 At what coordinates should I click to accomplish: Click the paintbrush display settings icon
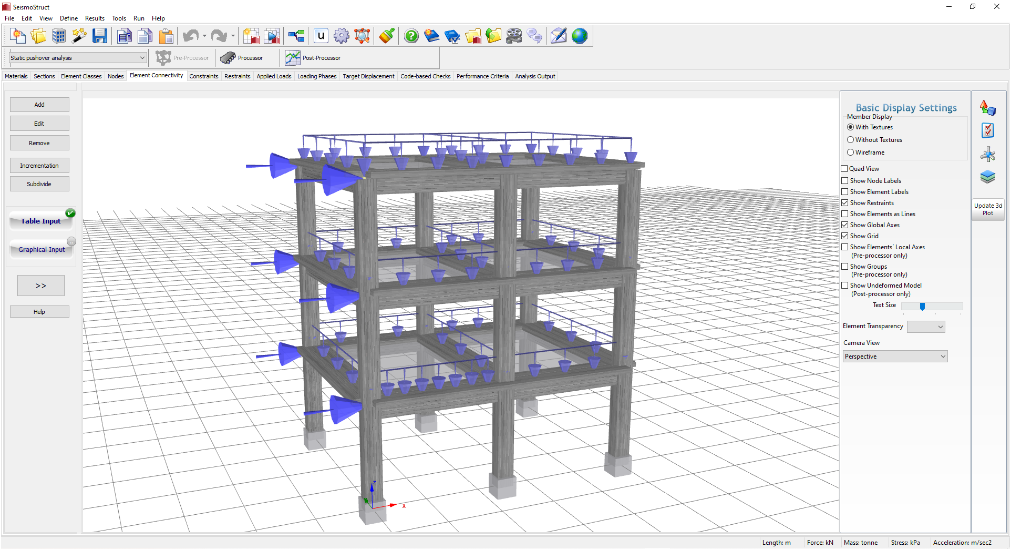click(386, 36)
